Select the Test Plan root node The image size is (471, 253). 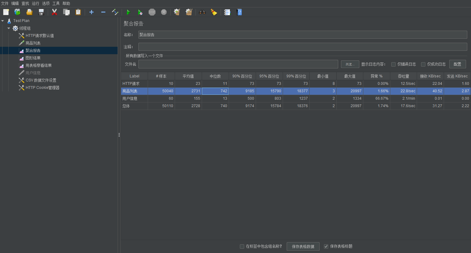[21, 21]
